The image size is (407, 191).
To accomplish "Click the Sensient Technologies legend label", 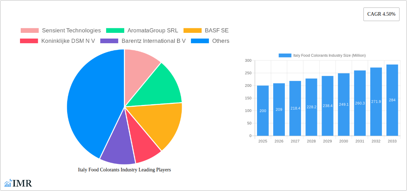I will pos(71,30).
